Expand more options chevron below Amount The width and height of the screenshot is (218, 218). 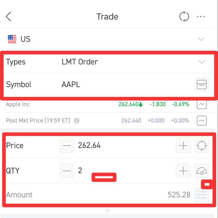(x=107, y=210)
